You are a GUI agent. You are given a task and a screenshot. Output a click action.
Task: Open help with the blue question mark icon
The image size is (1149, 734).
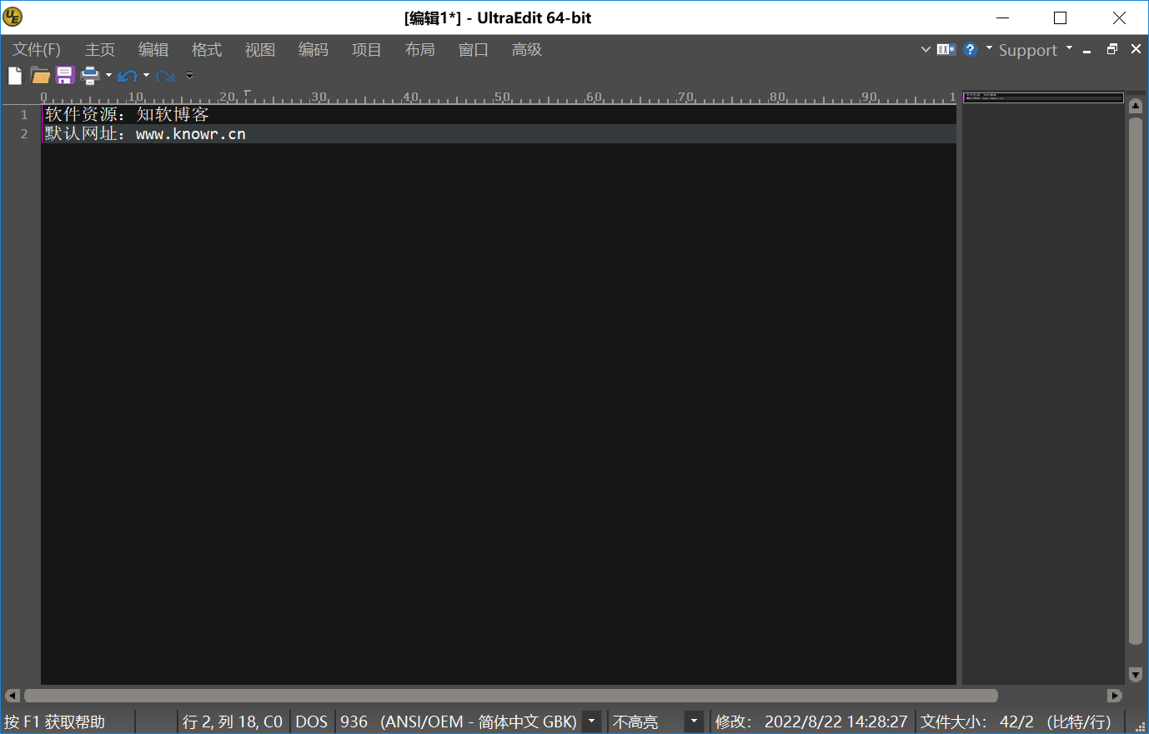click(970, 50)
